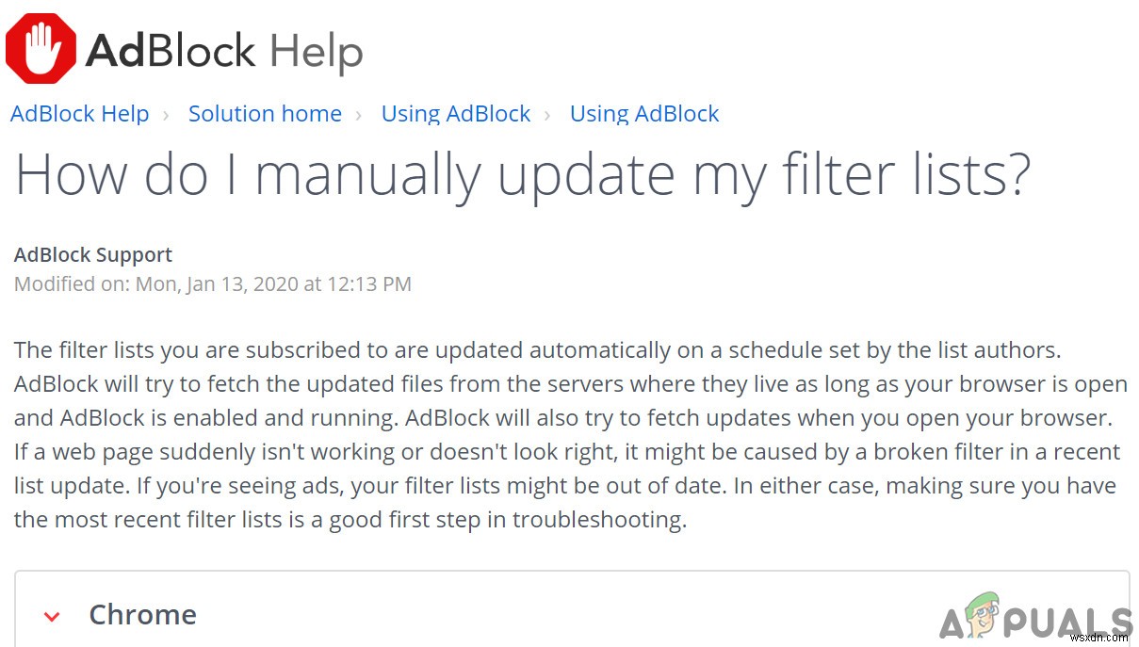Image resolution: width=1139 pixels, height=647 pixels.
Task: Click the chevron after Solution home
Action: click(360, 114)
